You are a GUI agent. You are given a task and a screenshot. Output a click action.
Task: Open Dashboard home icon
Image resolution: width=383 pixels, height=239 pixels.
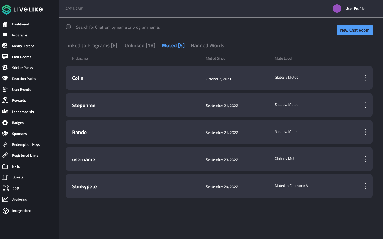(5, 24)
